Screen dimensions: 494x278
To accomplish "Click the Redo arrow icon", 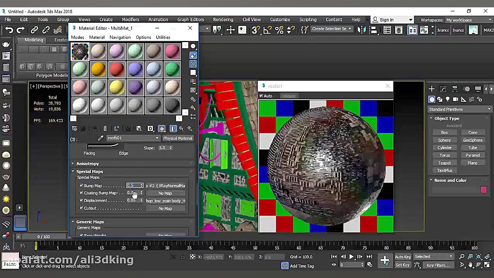I will pyautogui.click(x=20, y=30).
